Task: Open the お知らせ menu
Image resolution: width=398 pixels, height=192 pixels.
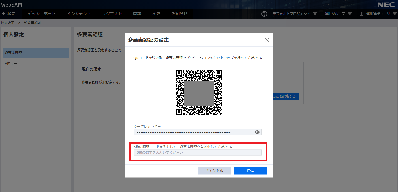Action: [x=180, y=14]
